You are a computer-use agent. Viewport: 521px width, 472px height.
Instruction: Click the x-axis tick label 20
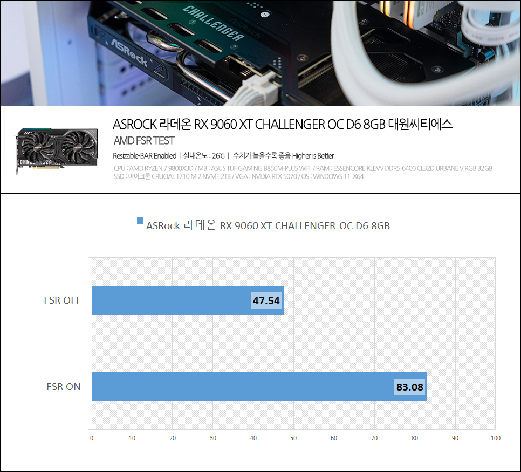[x=173, y=438]
